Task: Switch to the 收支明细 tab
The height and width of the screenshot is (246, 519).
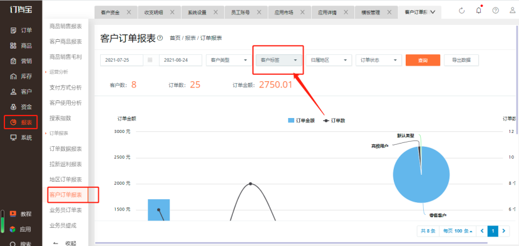Action: pyautogui.click(x=153, y=12)
